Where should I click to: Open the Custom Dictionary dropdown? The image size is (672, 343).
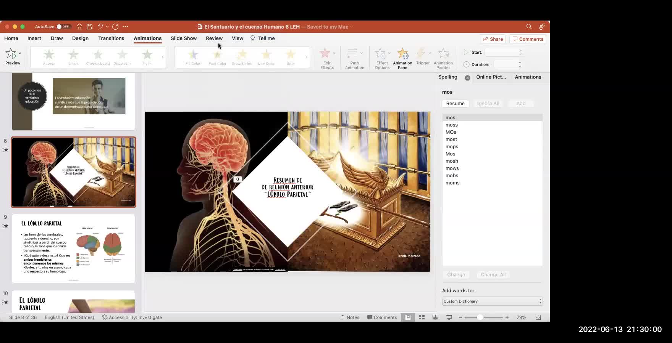(492, 301)
